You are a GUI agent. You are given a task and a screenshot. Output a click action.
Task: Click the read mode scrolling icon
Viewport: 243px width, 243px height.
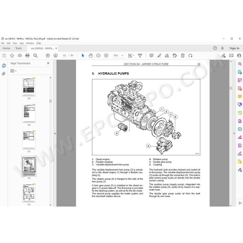click(x=140, y=56)
